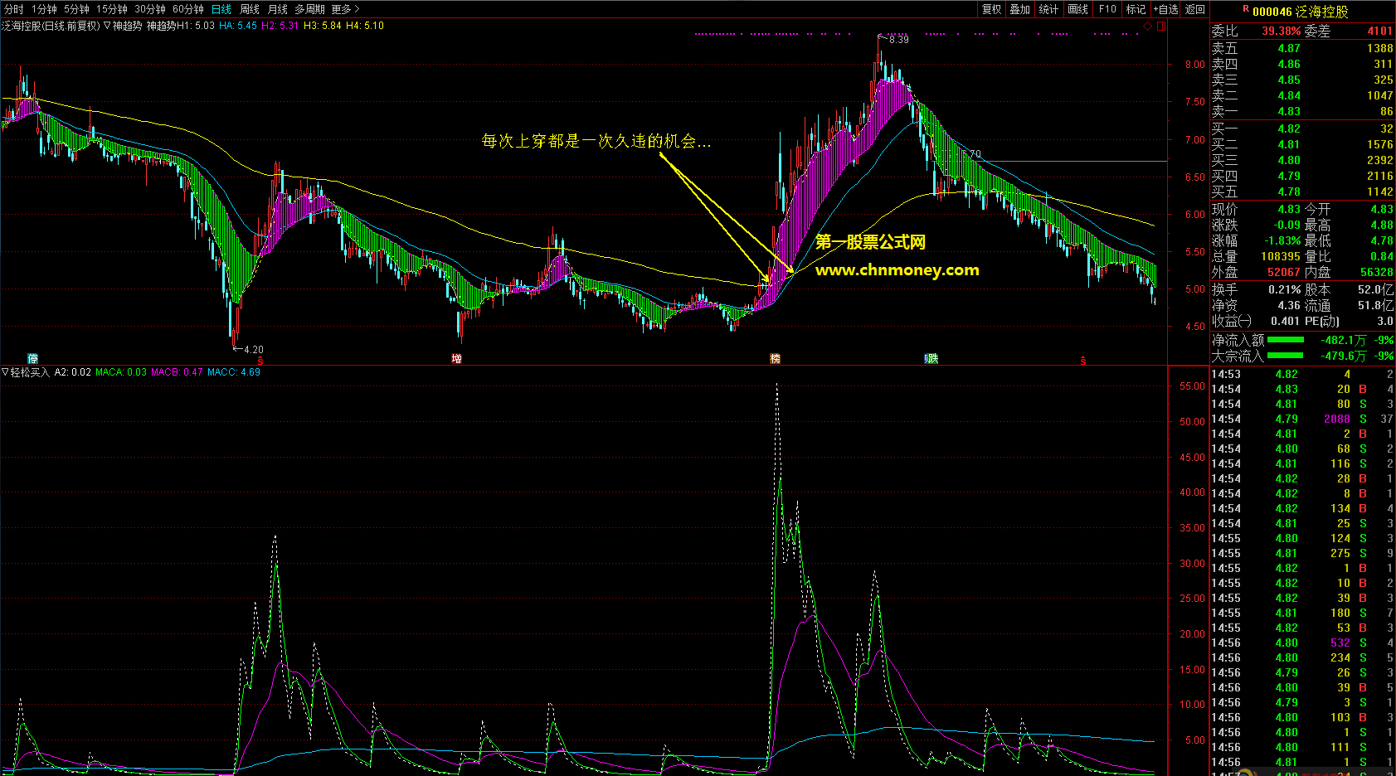Click the stock title 000046 泛海控股
Viewport: 1396px width, 776px height.
pyautogui.click(x=1301, y=12)
